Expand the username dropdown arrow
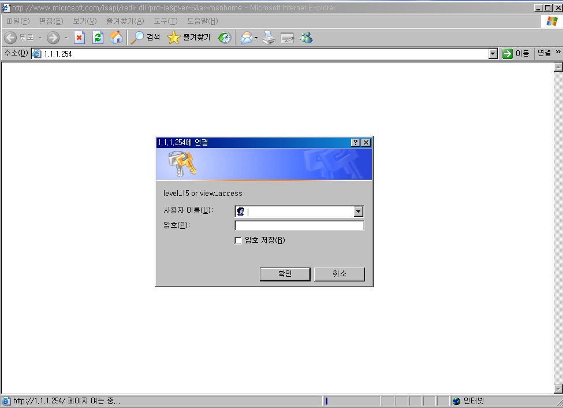This screenshot has width=563, height=408. (x=359, y=212)
